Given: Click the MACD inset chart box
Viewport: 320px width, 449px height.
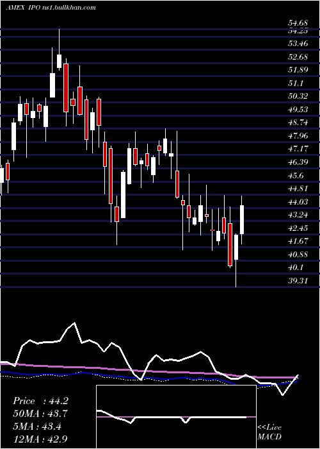Looking at the screenshot, I should [176, 417].
